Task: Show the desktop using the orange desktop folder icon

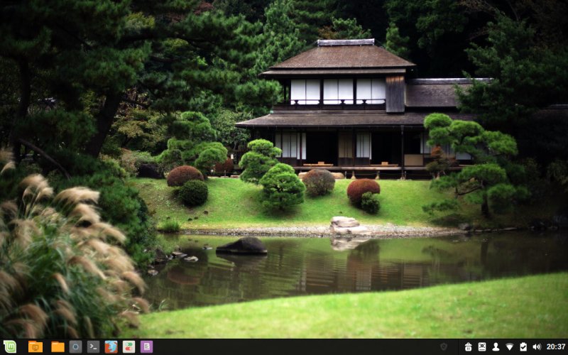Action: [35, 346]
